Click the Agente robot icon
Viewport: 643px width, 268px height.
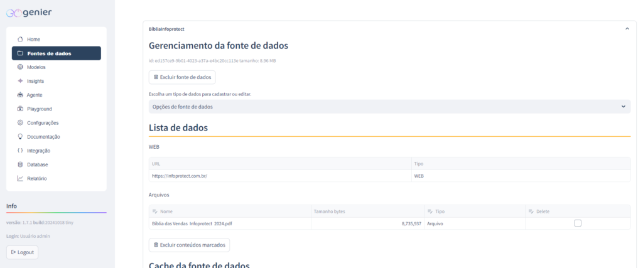click(x=20, y=95)
